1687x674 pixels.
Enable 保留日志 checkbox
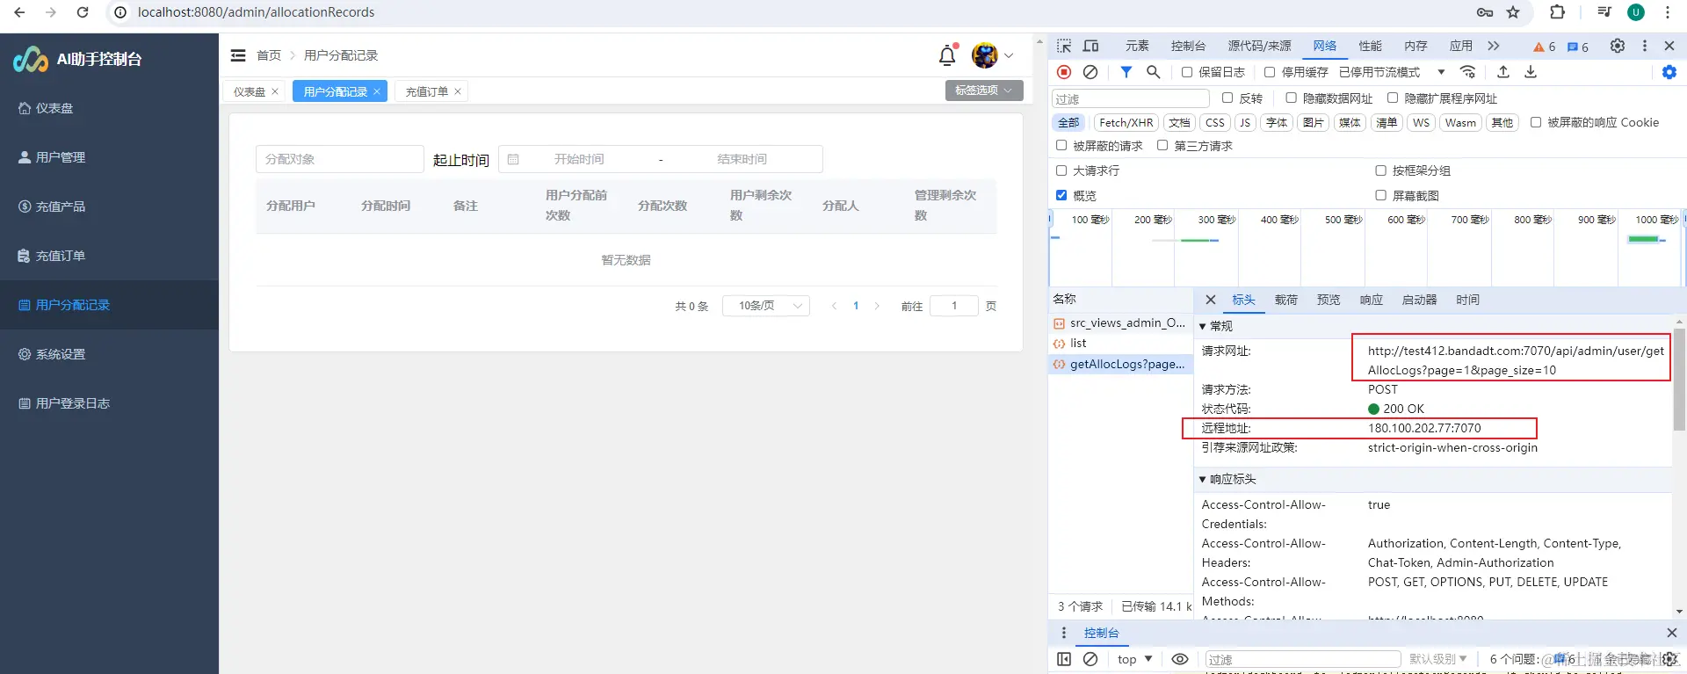pyautogui.click(x=1187, y=72)
